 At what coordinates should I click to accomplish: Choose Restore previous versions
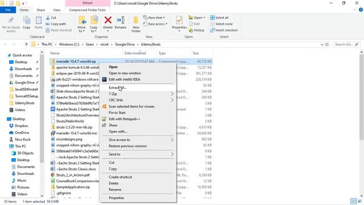138,146
